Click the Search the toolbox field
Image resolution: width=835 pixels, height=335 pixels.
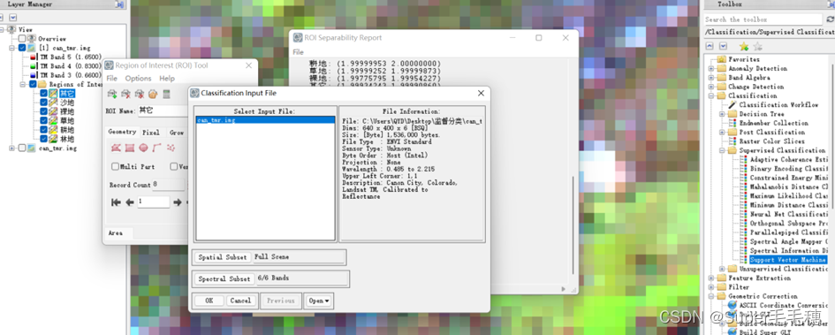(x=763, y=19)
